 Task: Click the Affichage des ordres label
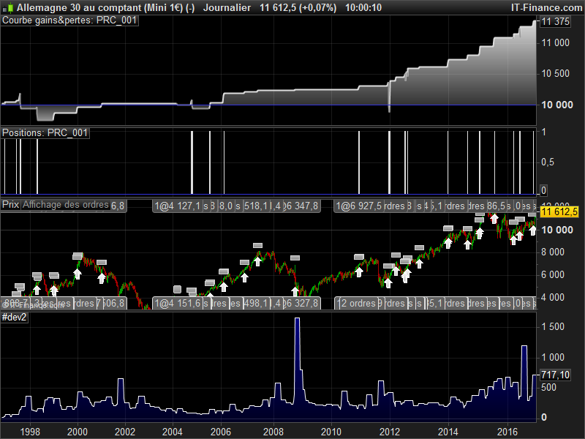(66, 205)
